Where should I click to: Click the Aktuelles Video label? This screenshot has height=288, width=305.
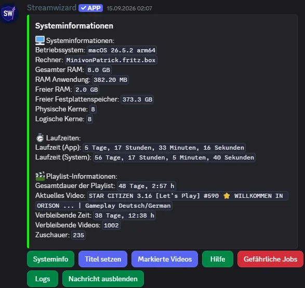click(x=60, y=195)
